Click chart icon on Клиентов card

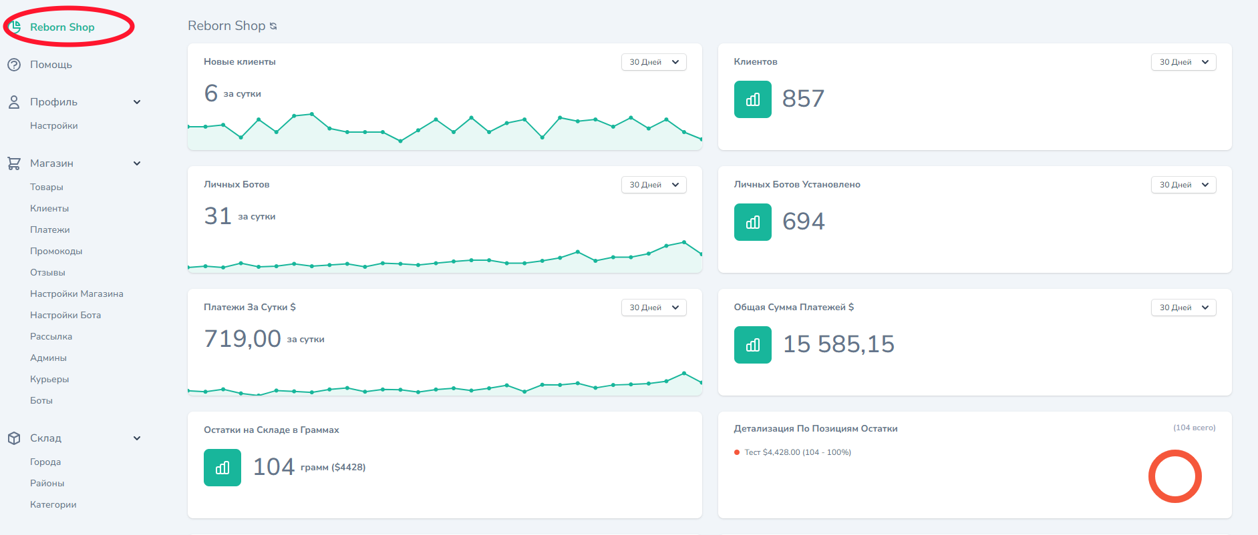coord(753,99)
